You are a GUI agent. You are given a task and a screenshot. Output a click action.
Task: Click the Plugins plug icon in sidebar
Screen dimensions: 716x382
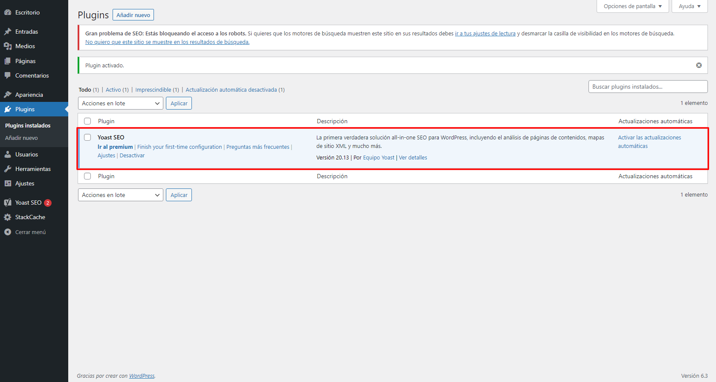click(8, 109)
